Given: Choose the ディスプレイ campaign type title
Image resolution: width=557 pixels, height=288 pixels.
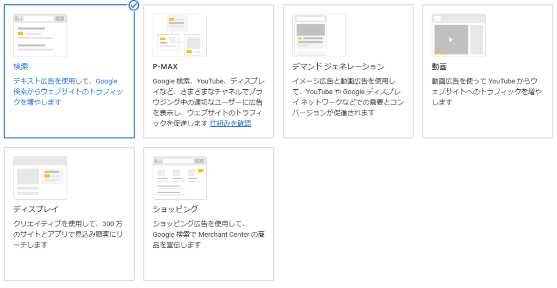Looking at the screenshot, I should click(x=35, y=209).
